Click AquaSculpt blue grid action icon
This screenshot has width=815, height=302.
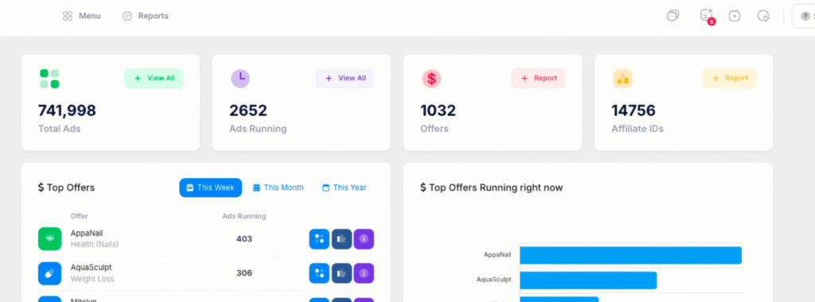tap(319, 273)
